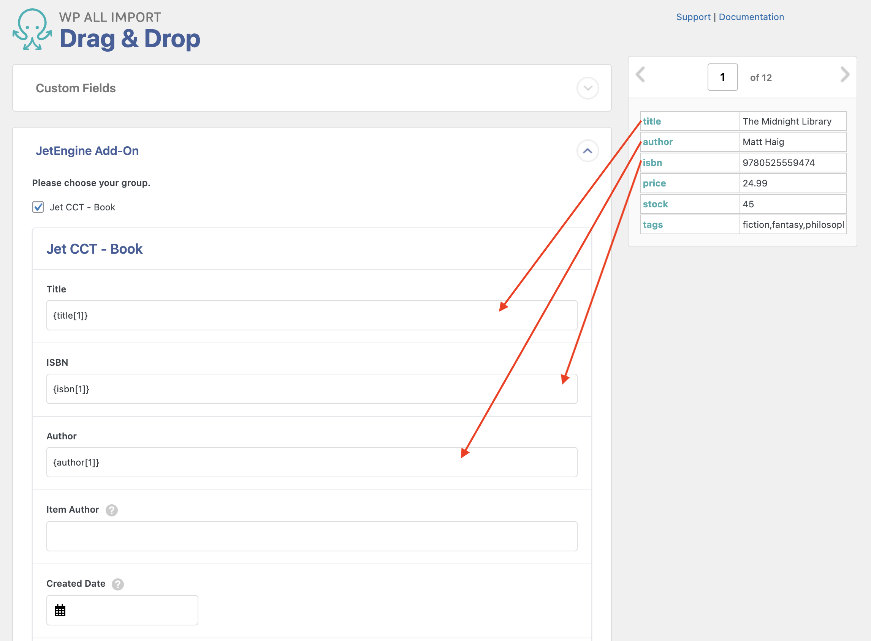Select the tags element in data preview
The image size is (871, 641).
click(653, 225)
